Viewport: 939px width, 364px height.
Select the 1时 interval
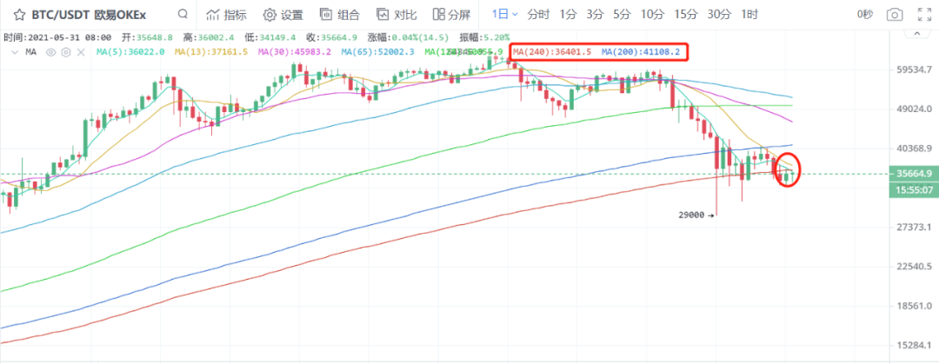(x=749, y=15)
